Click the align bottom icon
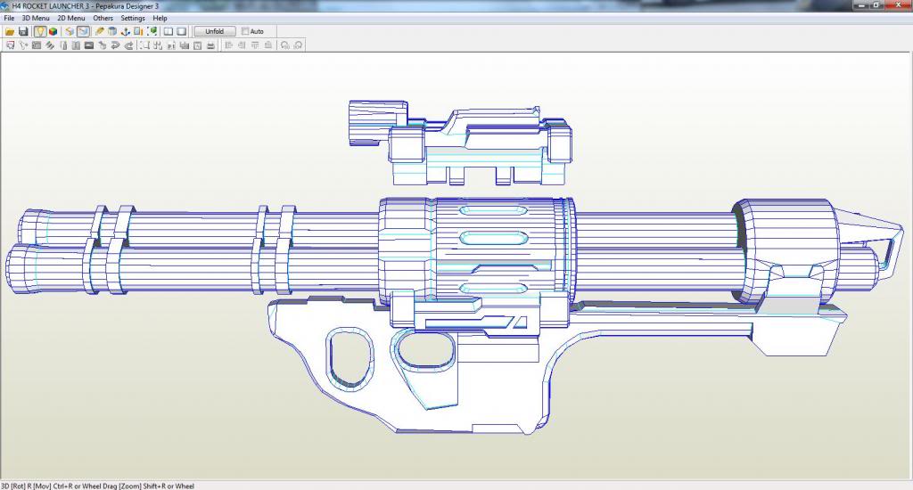The height and width of the screenshot is (490, 913). (x=267, y=45)
